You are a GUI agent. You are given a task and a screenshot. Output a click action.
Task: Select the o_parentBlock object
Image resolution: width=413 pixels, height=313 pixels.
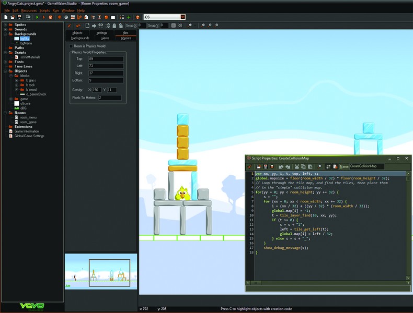tap(36, 94)
